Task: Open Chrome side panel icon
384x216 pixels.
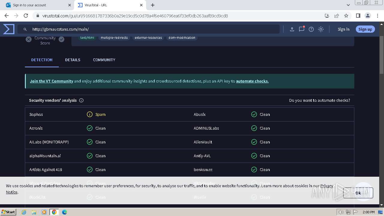Action: [358, 16]
